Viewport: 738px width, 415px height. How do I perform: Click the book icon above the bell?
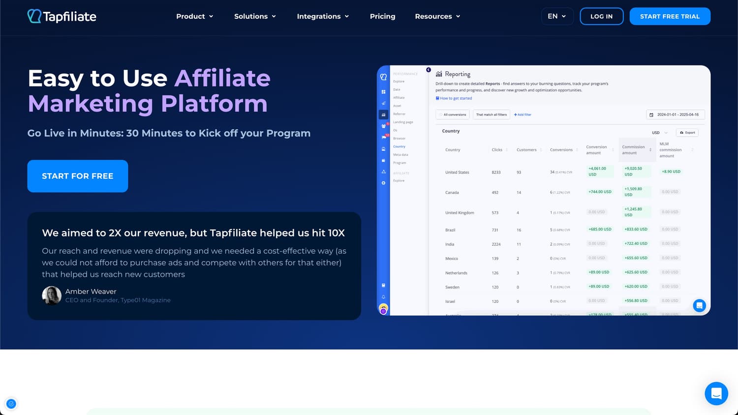(x=383, y=285)
